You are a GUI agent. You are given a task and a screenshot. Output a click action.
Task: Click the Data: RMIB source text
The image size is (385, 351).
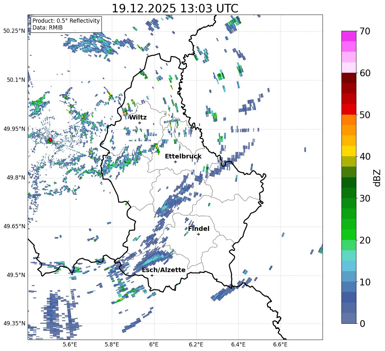click(x=47, y=28)
